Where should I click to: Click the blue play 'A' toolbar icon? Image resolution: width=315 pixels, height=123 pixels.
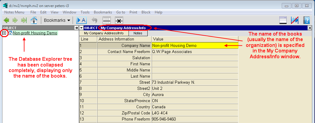(x=82, y=20)
